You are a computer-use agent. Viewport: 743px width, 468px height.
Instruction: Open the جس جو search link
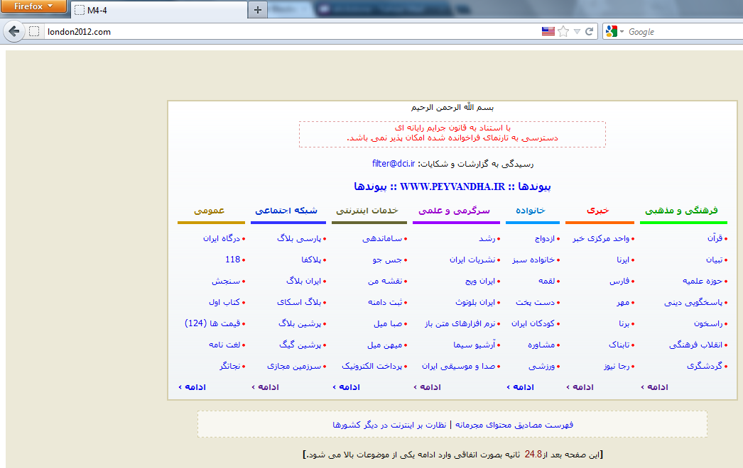(388, 260)
